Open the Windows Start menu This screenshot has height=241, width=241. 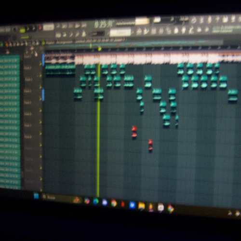pyautogui.click(x=37, y=196)
